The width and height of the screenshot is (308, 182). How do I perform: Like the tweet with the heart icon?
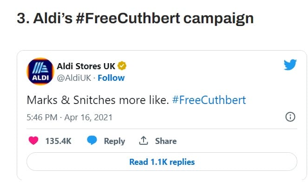(x=33, y=141)
